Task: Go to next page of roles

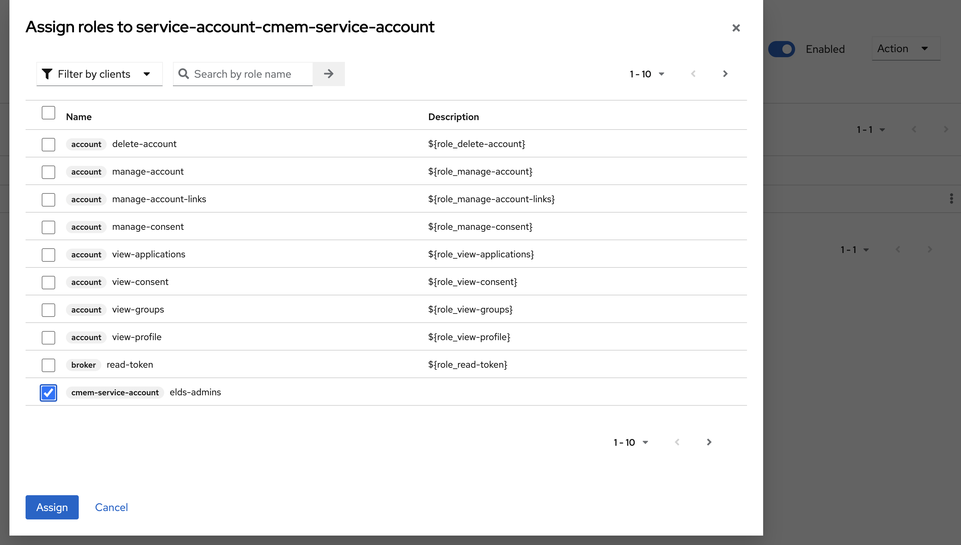Action: [725, 74]
